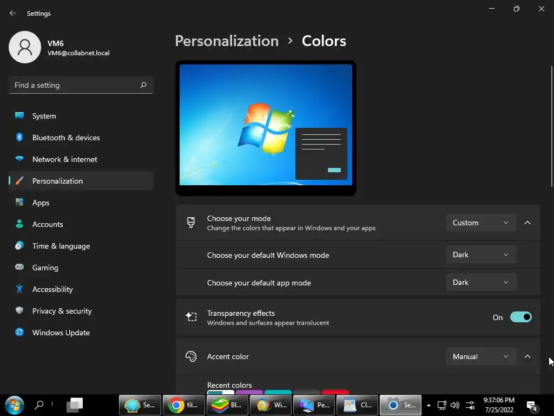The width and height of the screenshot is (554, 416).
Task: Switch to SeaMonkey shell taskbar app
Action: tap(140, 405)
